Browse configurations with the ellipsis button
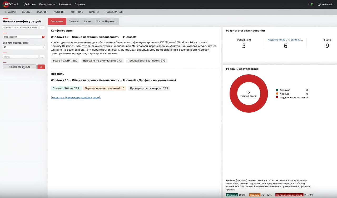Viewport: 337px width, 198px height. (42, 27)
